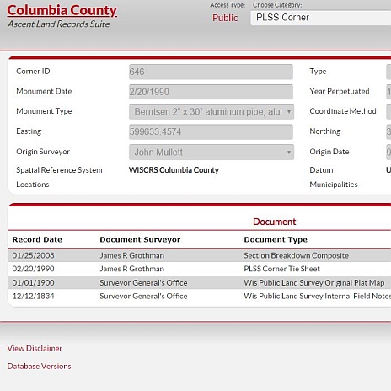Screen dimensions: 391x391
Task: Click the Coordinate Method label
Action: point(343,111)
